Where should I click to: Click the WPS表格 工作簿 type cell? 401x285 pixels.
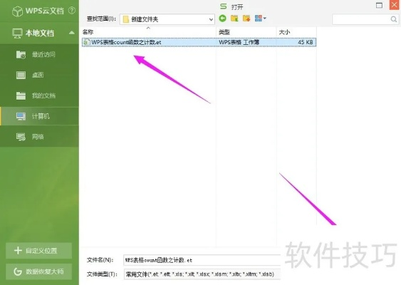point(239,42)
